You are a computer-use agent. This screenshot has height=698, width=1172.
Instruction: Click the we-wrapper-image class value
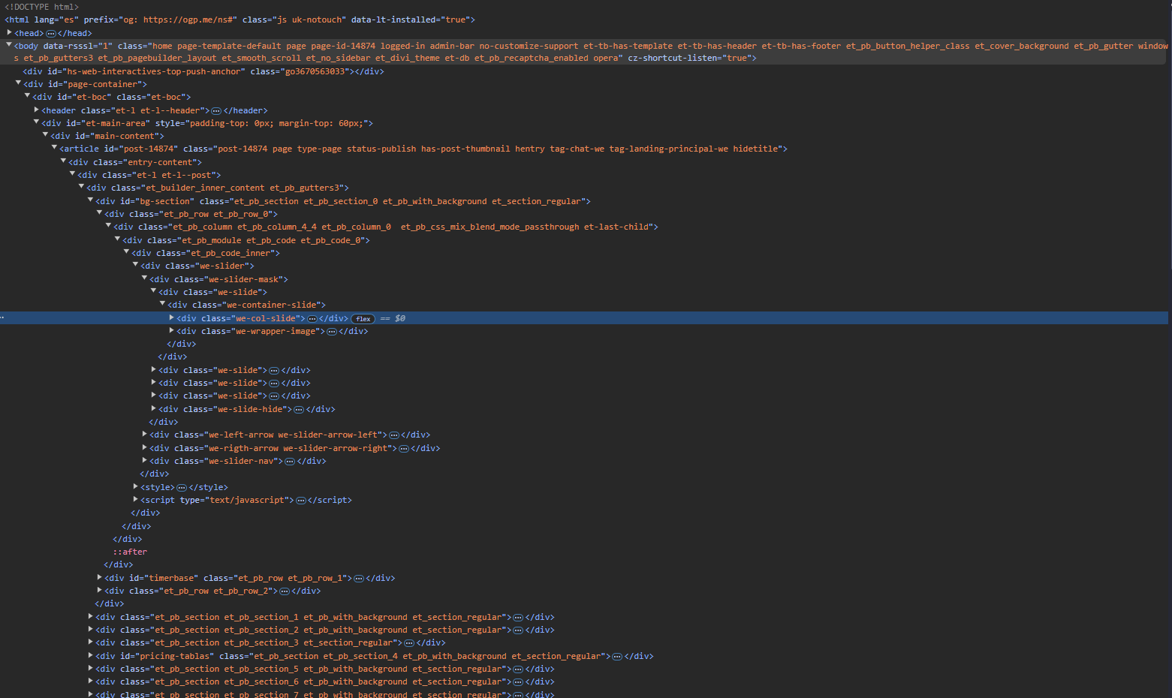(276, 331)
